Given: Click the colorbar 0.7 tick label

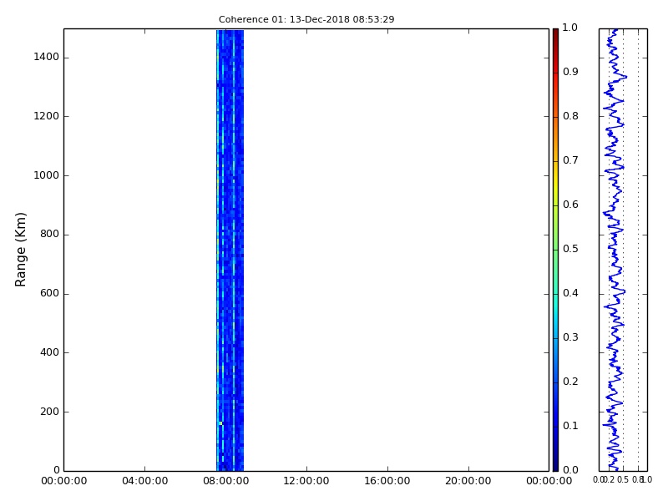Looking at the screenshot, I should click(570, 160).
